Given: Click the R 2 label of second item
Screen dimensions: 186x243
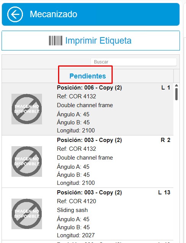Looking at the screenshot, I should pos(165,140).
